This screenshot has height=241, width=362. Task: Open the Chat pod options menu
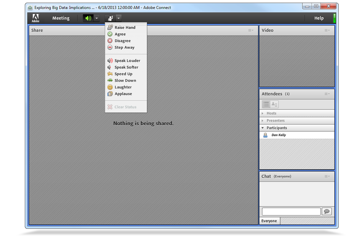[327, 176]
